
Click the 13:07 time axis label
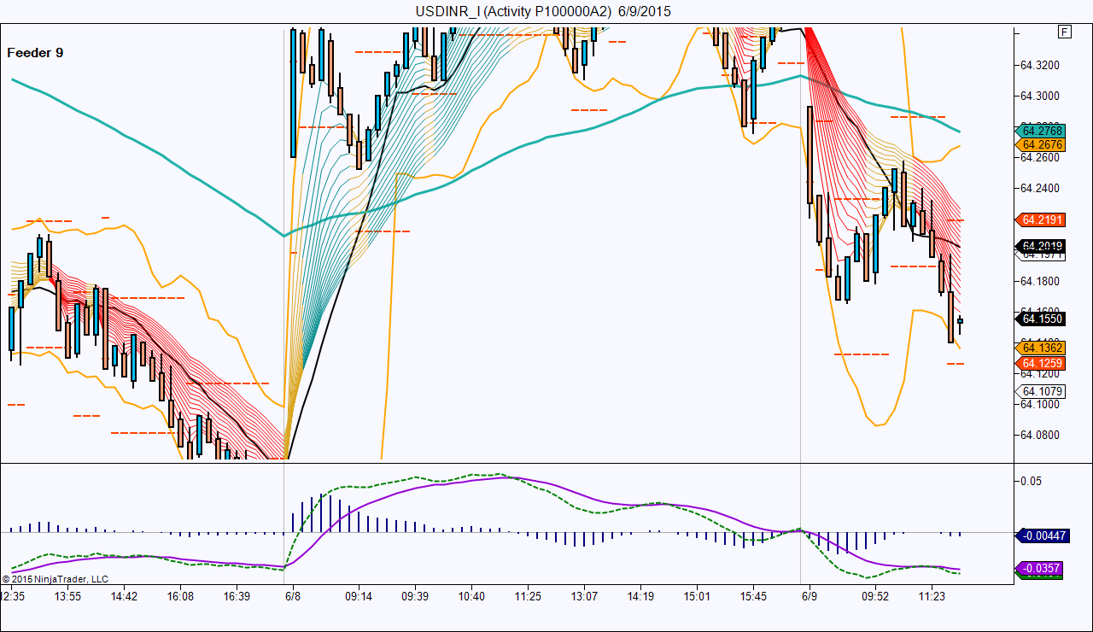pyautogui.click(x=584, y=596)
